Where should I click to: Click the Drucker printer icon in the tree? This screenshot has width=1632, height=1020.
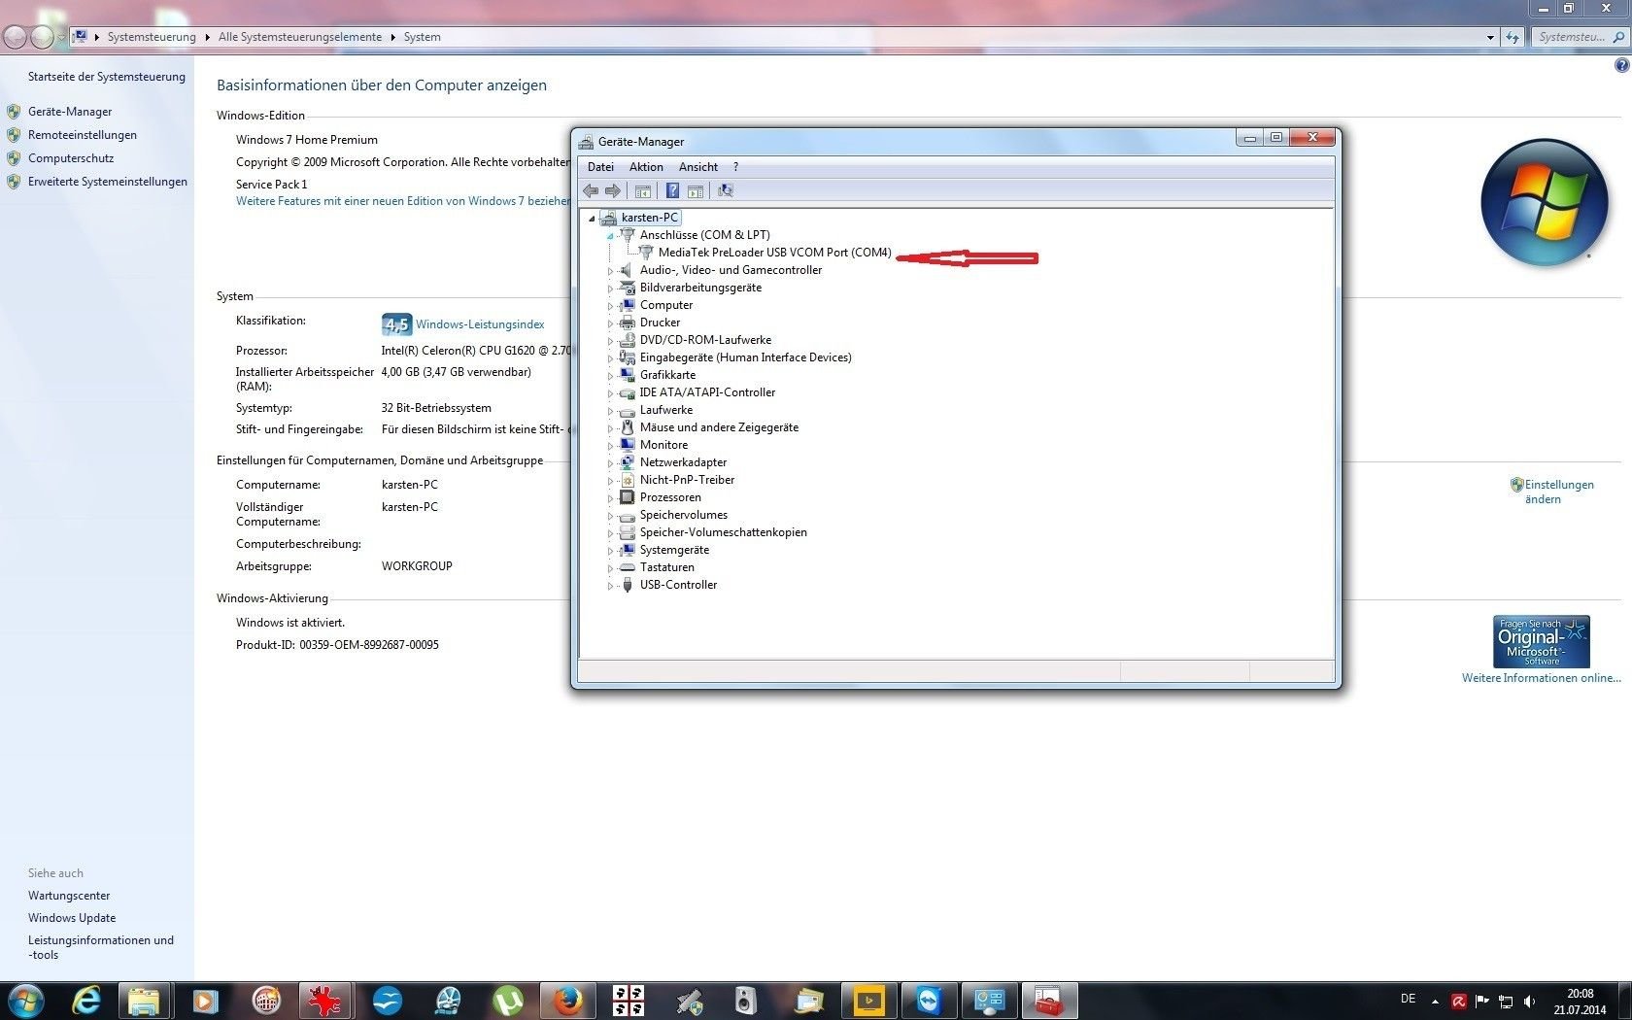point(628,323)
